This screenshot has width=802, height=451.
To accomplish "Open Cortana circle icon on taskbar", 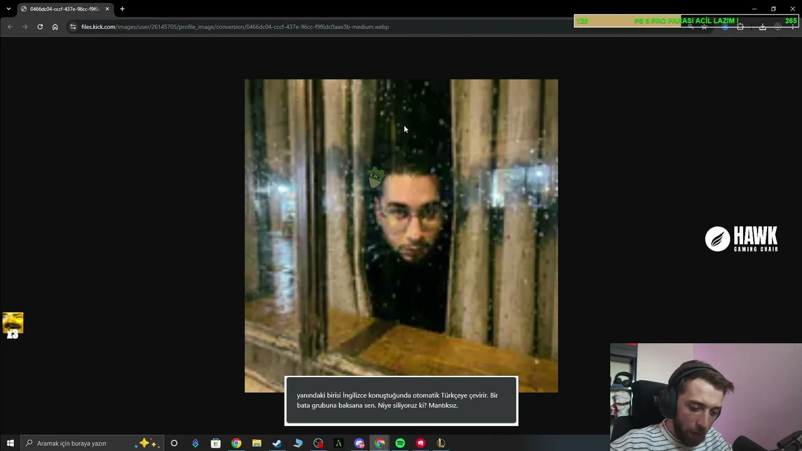I will click(174, 443).
